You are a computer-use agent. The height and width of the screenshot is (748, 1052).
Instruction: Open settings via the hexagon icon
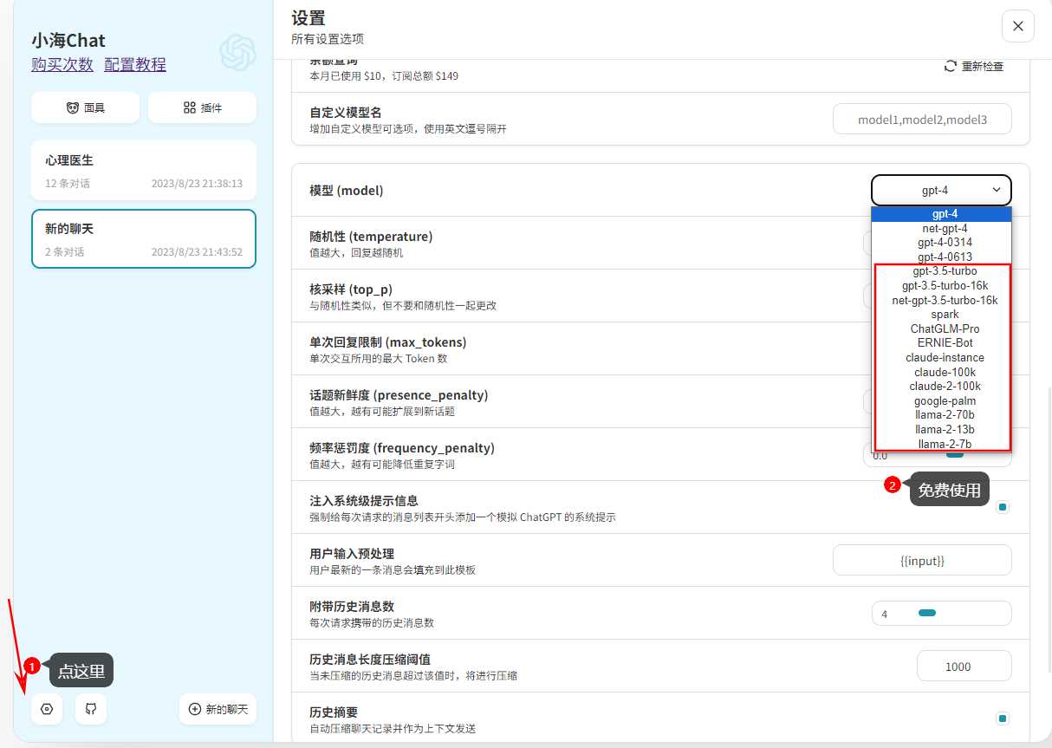click(x=47, y=709)
